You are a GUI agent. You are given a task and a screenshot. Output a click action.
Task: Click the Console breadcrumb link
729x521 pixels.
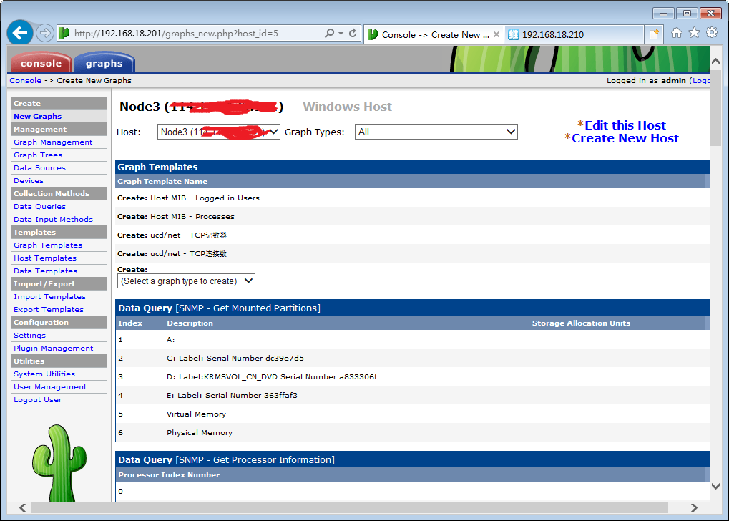[26, 80]
